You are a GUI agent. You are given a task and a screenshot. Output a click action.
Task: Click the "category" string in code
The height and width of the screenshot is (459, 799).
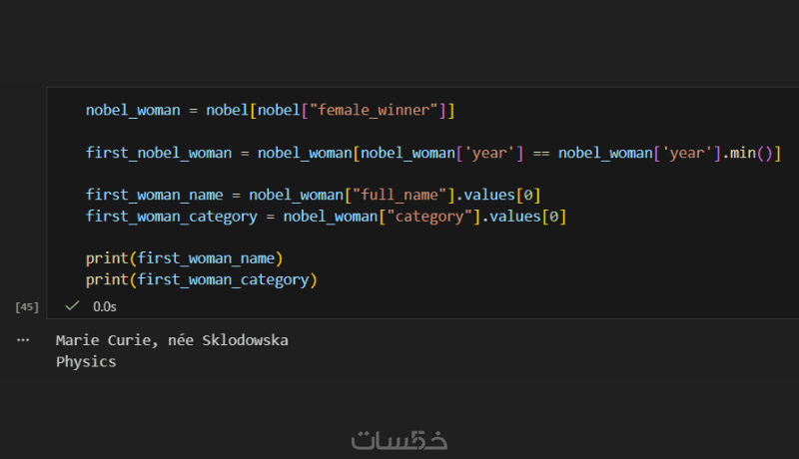(421, 216)
